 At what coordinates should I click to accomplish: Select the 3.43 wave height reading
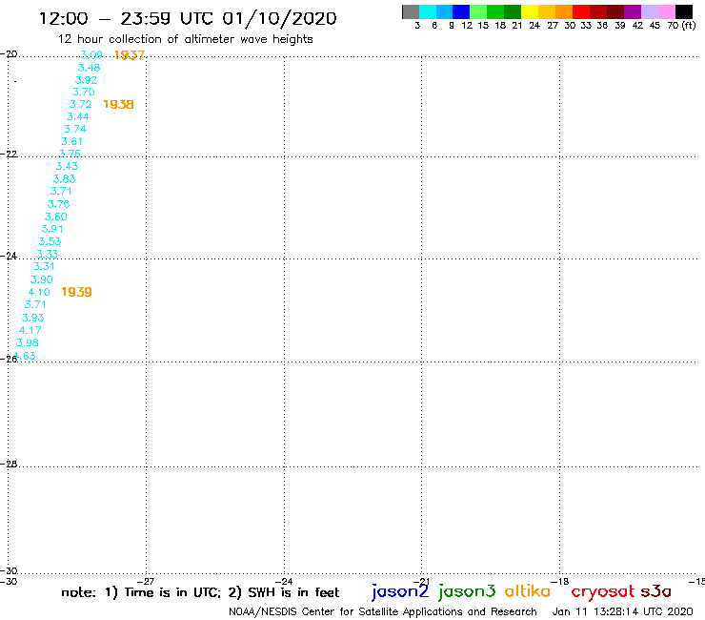click(x=67, y=166)
